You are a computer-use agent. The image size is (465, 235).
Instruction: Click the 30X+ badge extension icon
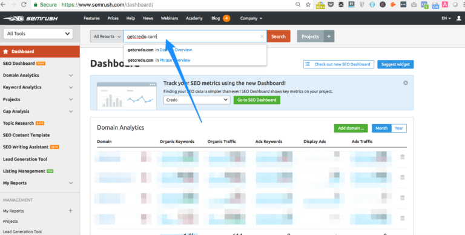320,5
